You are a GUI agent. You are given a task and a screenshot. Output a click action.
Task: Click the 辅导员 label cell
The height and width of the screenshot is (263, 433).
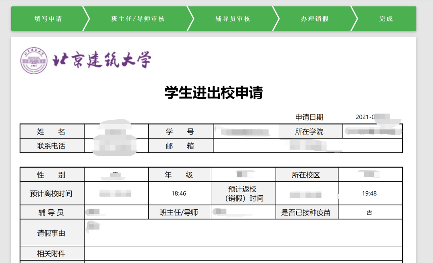tap(52, 212)
